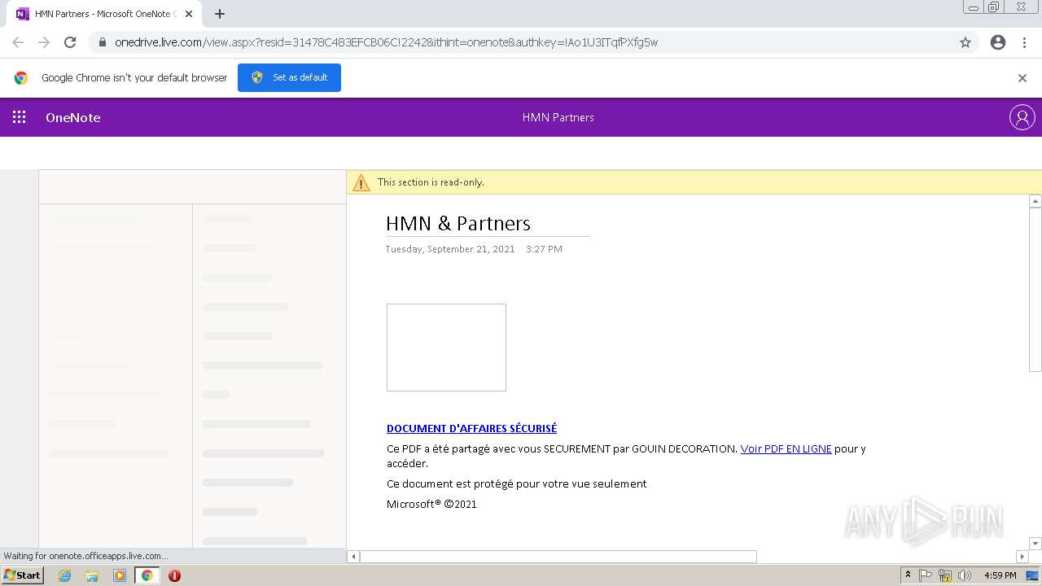This screenshot has height=586, width=1042.
Task: Click the page vertical scroll up arrow
Action: coord(1035,201)
